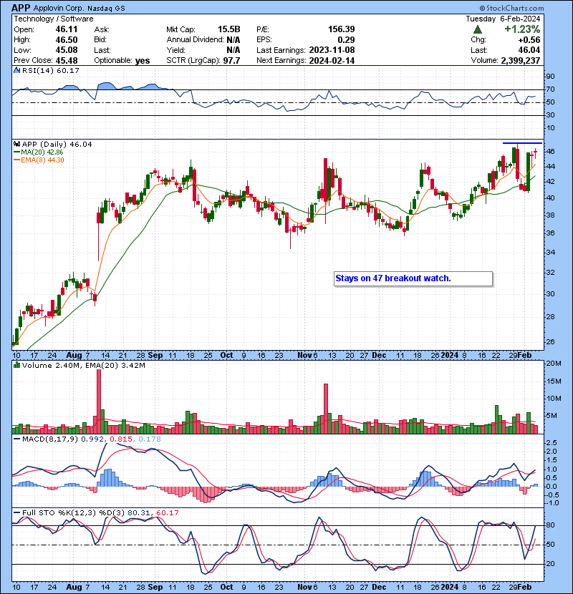
Task: Click the +1.23% percent change figure
Action: pyautogui.click(x=522, y=29)
